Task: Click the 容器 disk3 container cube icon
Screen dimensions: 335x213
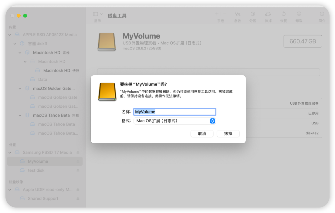Action: coord(22,43)
